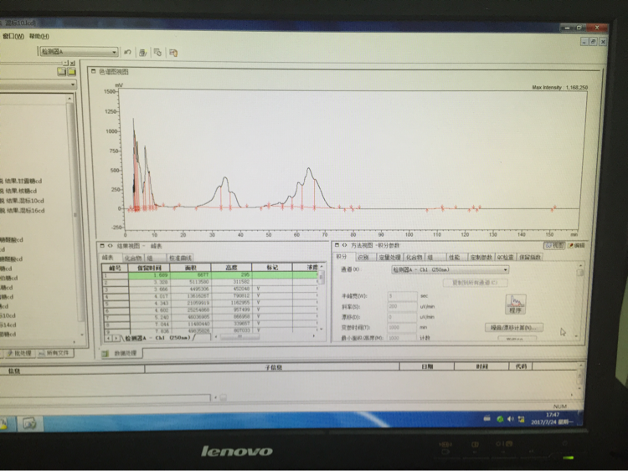This screenshot has height=471, width=628.
Task: Switch to the 组 tab in results view
Action: point(150,259)
